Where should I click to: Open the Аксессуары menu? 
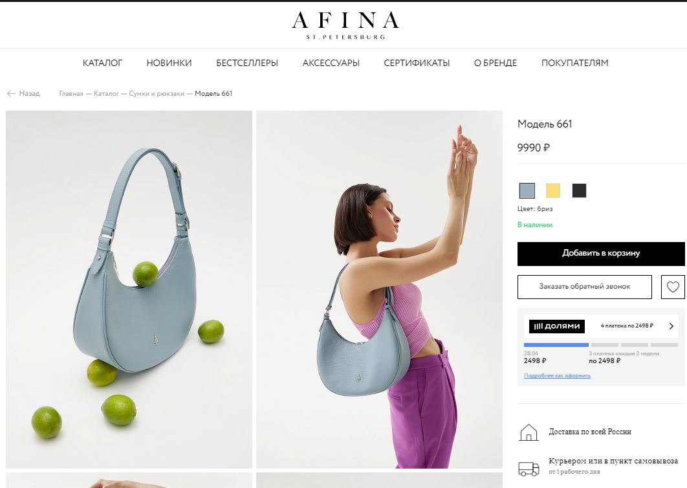331,63
